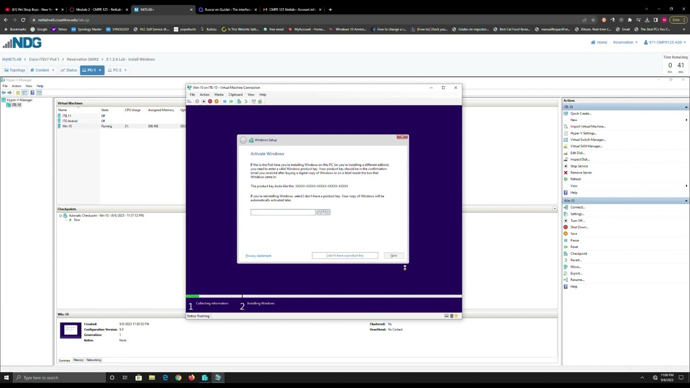Click Turn Off icon in VM Connection toolbar

click(x=203, y=101)
